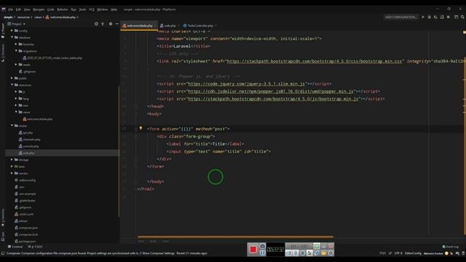This screenshot has width=466, height=262.
Task: Click the stop square icon in toolbar
Action: (449, 17)
